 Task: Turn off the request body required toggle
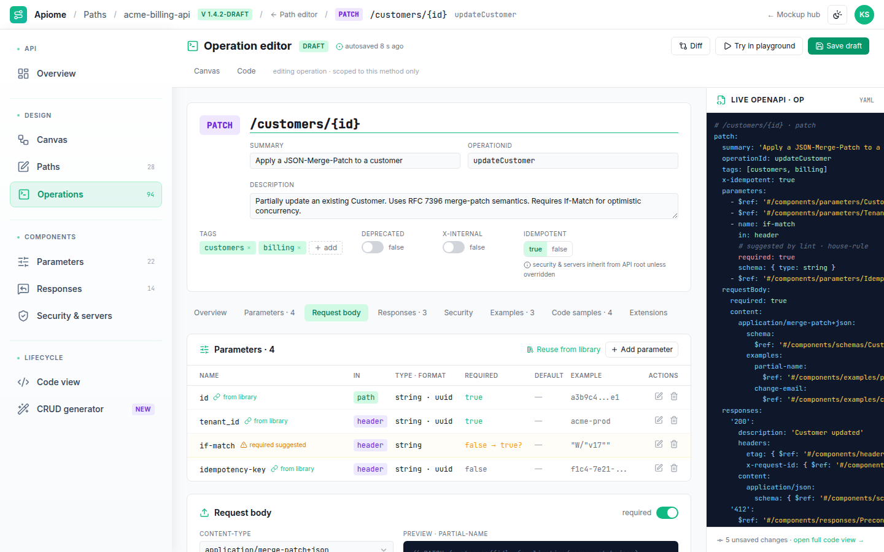tap(667, 513)
